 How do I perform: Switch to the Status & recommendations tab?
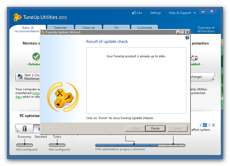[27, 29]
